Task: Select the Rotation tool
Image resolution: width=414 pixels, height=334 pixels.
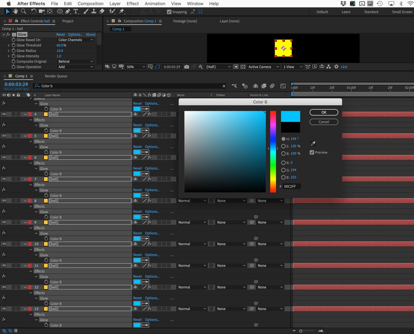Action: point(33,11)
